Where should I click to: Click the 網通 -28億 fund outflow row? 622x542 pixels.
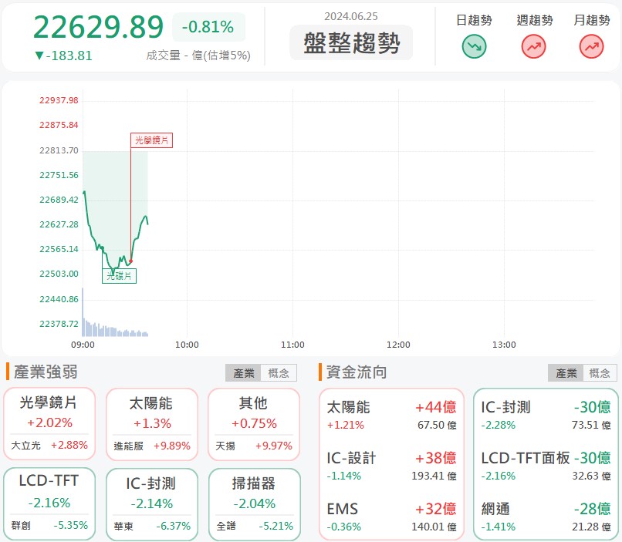tap(546, 517)
